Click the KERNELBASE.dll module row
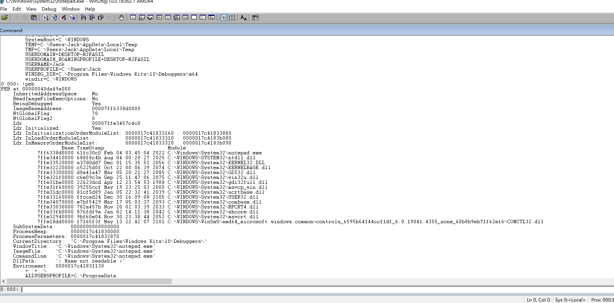The height and width of the screenshot is (303, 614). click(x=154, y=168)
